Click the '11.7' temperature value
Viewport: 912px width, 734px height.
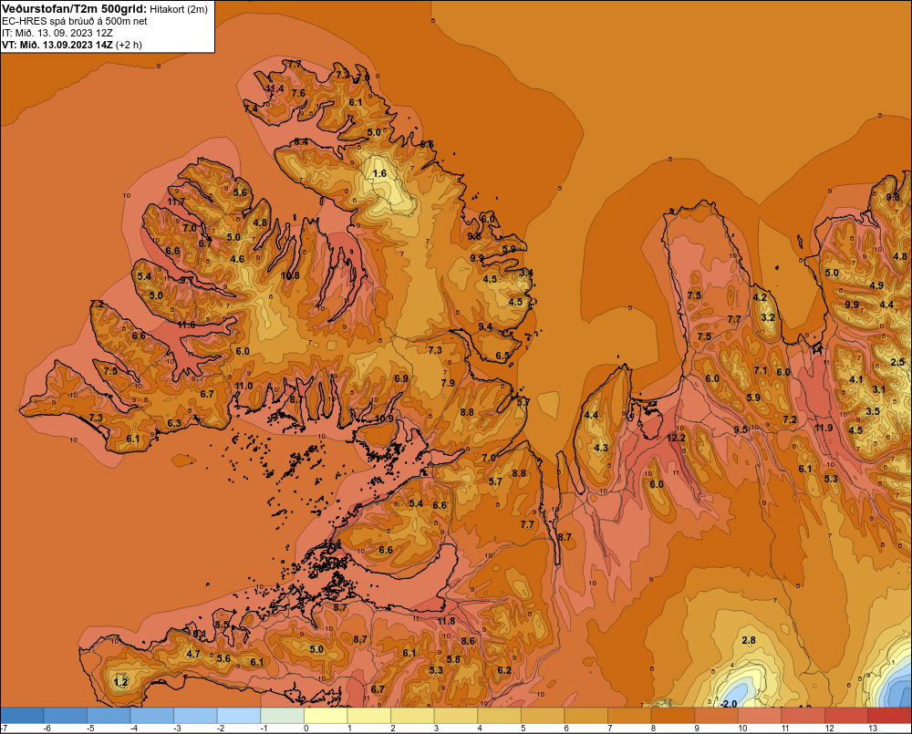tap(176, 202)
